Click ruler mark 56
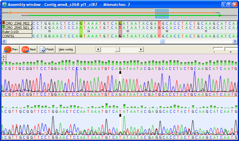The width and height of the screenshot is (239, 141). pyautogui.click(x=167, y=31)
